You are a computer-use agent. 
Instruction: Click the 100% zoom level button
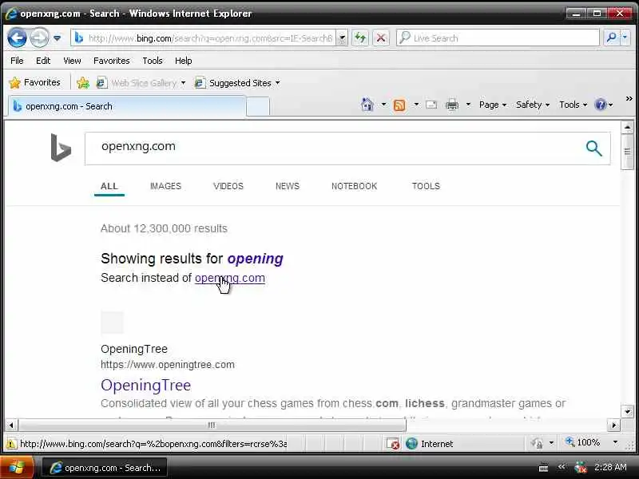pos(583,442)
